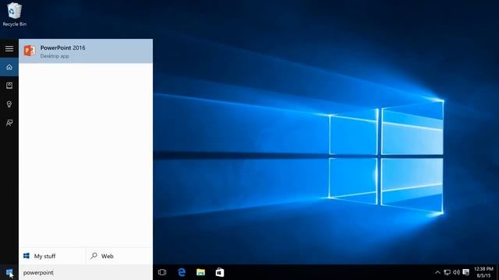The image size is (499, 280).
Task: Open the Recycle Bin desktop icon
Action: pos(14,15)
